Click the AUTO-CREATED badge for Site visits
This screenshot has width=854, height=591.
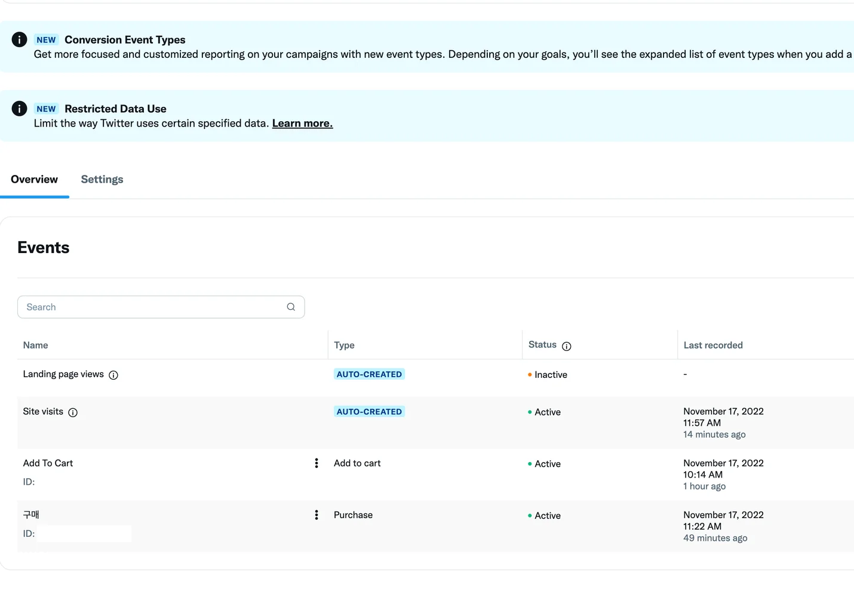point(369,412)
